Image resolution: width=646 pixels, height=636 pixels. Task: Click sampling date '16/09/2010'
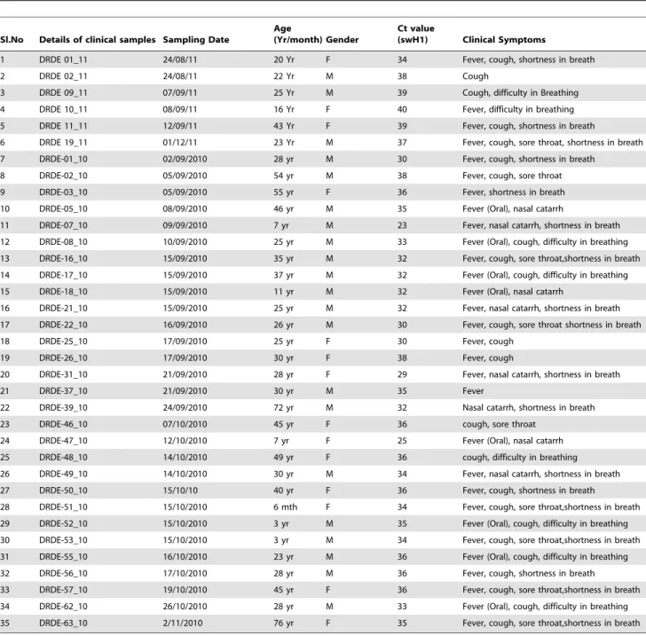point(185,325)
